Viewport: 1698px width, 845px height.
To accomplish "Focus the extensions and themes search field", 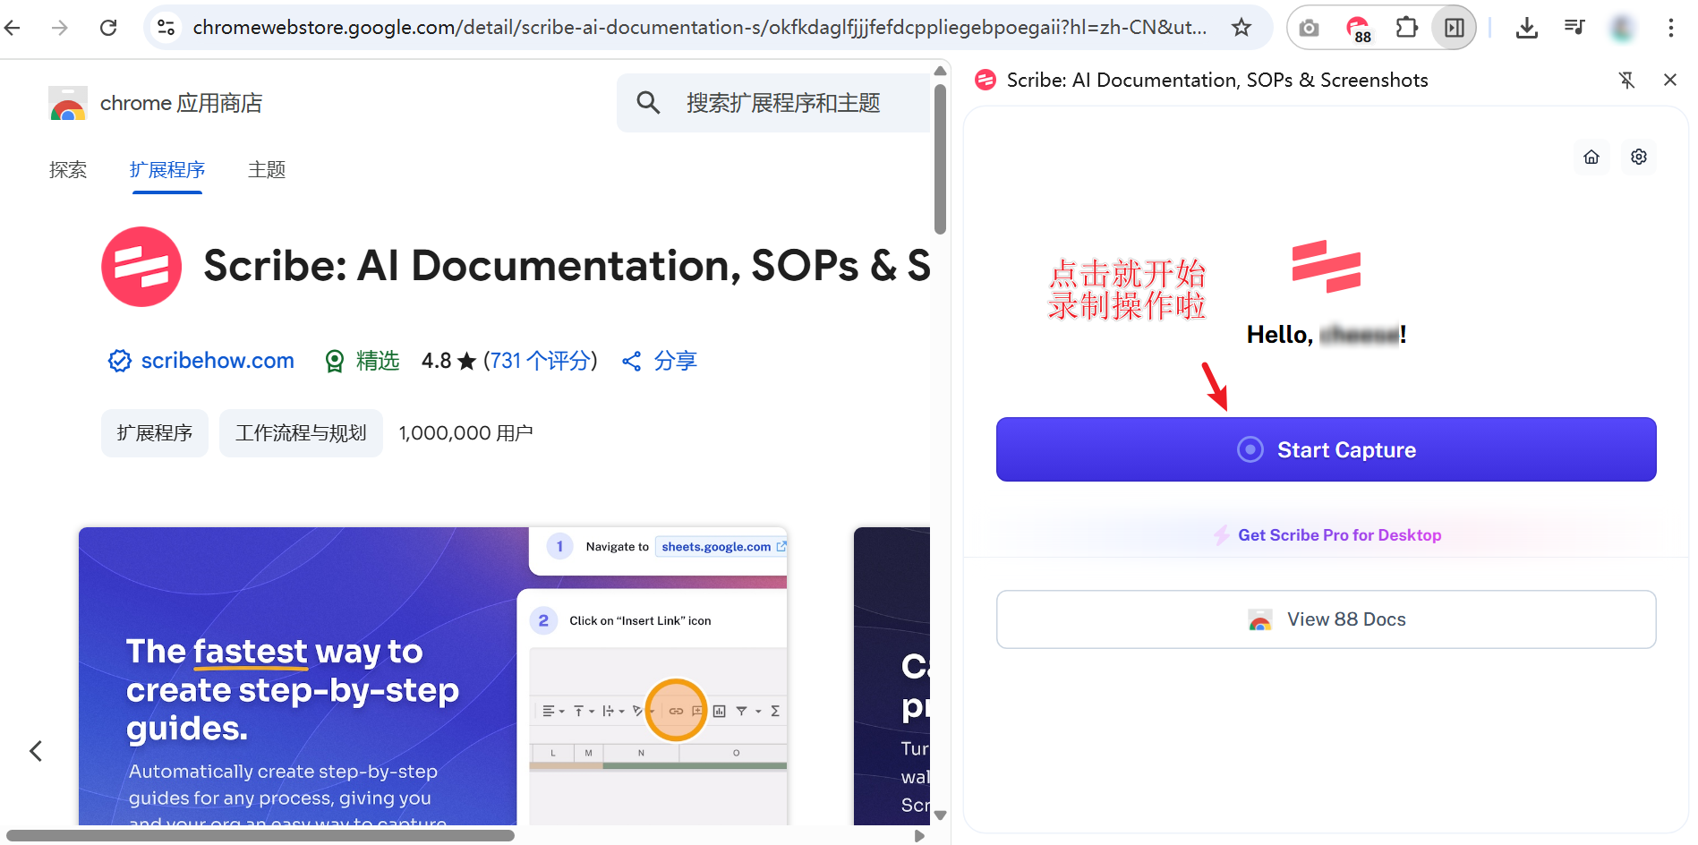I will click(783, 103).
